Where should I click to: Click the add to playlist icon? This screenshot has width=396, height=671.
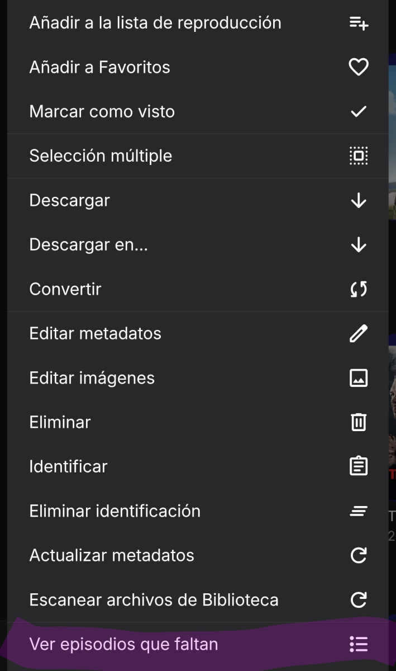(x=358, y=23)
